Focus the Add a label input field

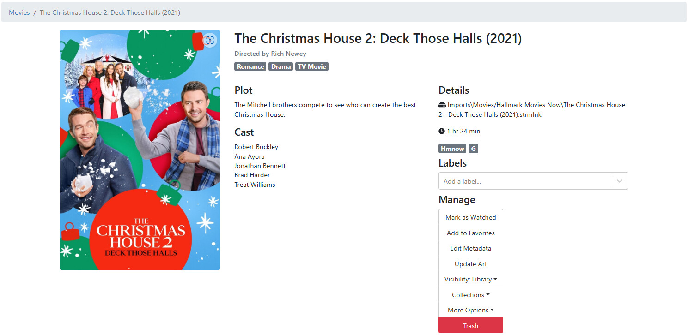click(x=524, y=181)
